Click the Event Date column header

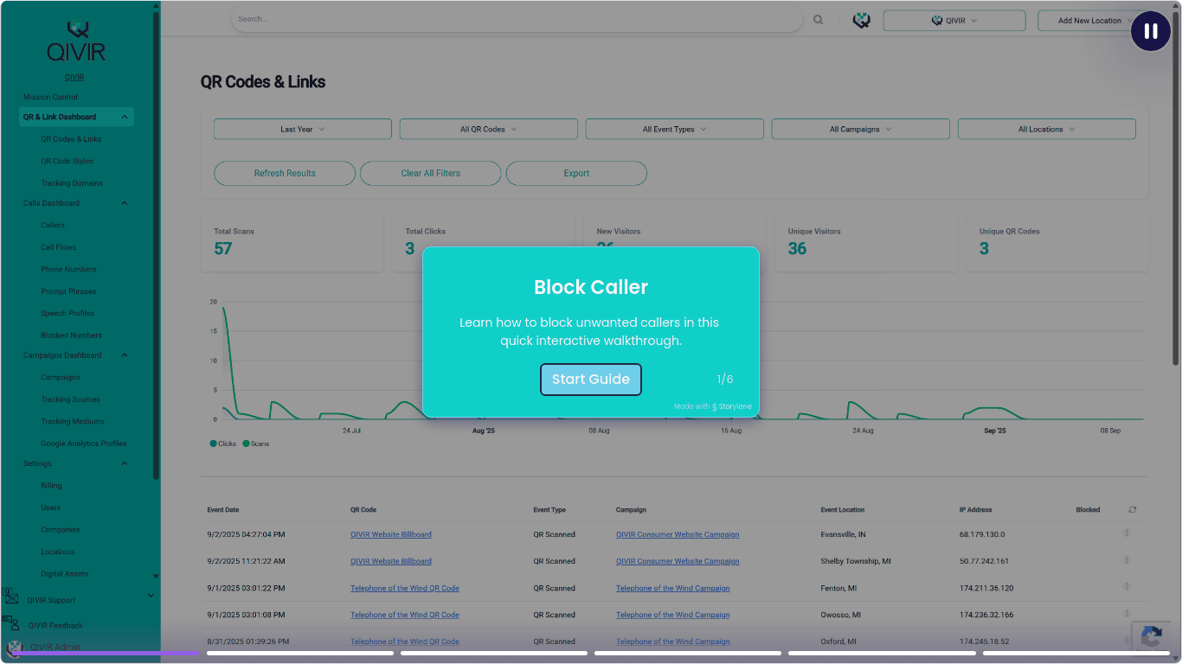tap(223, 510)
